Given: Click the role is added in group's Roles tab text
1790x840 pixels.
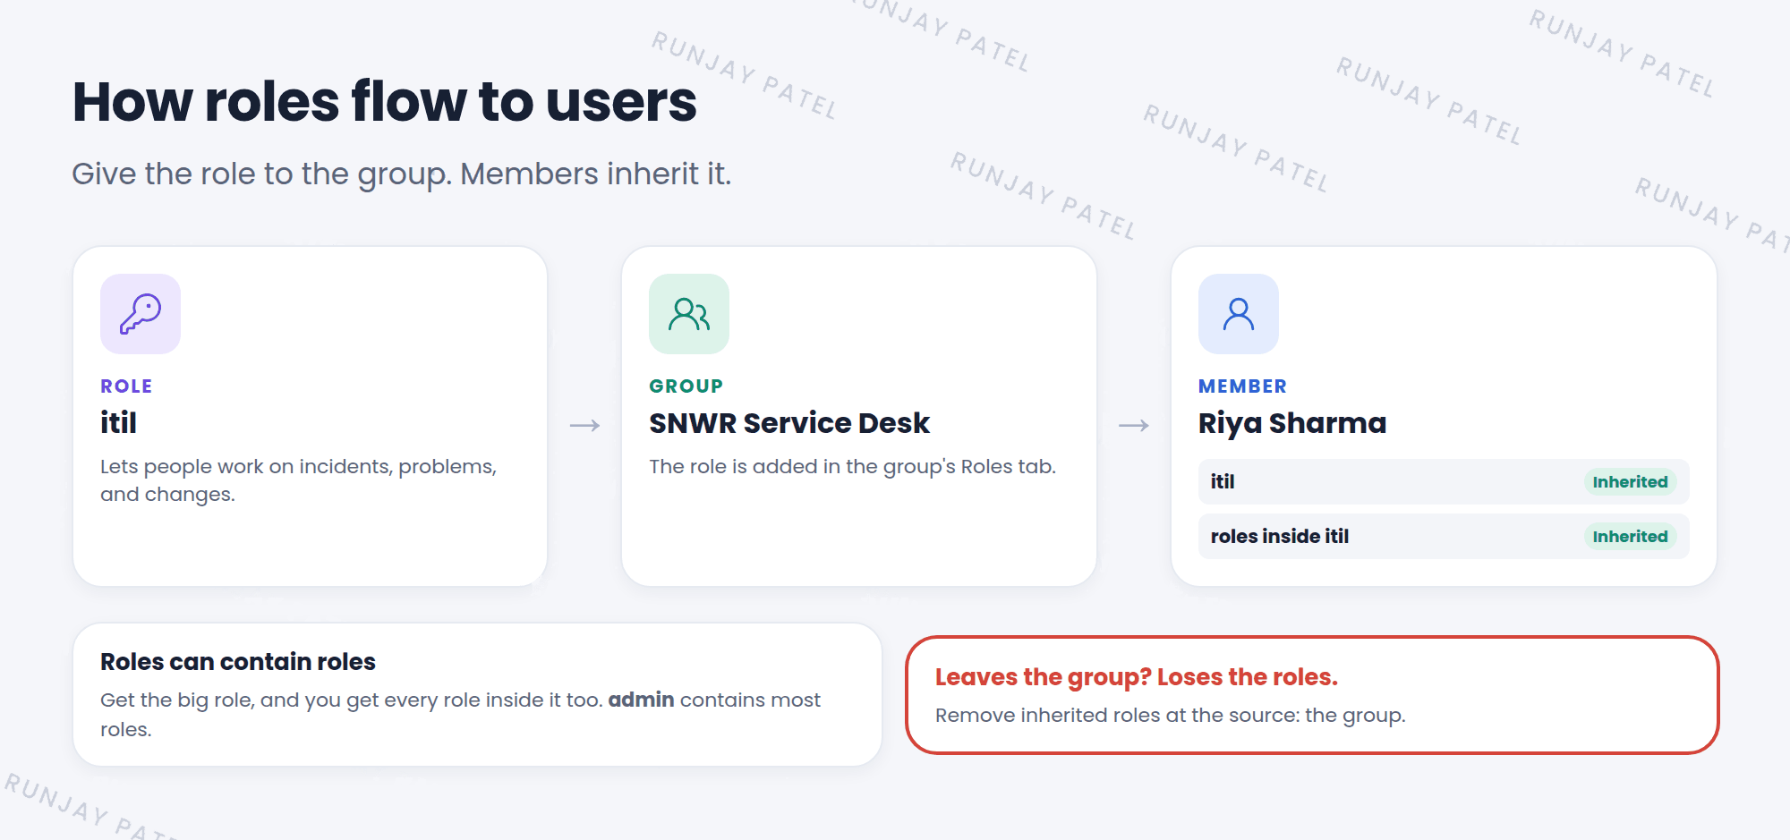Looking at the screenshot, I should click(852, 467).
